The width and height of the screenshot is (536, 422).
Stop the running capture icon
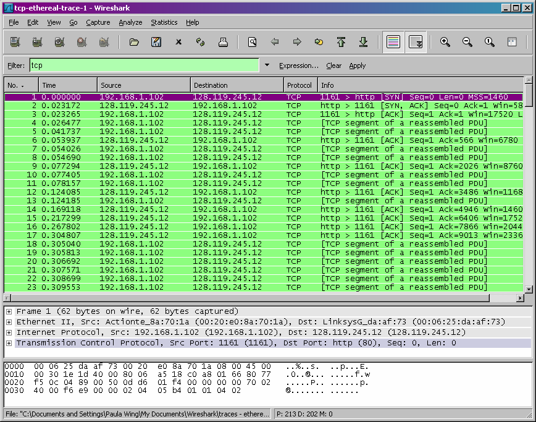[82, 42]
